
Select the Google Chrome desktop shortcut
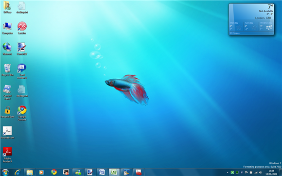22,113
